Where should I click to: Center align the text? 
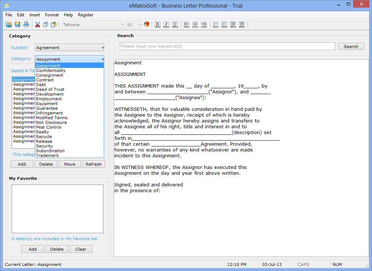tap(195, 24)
